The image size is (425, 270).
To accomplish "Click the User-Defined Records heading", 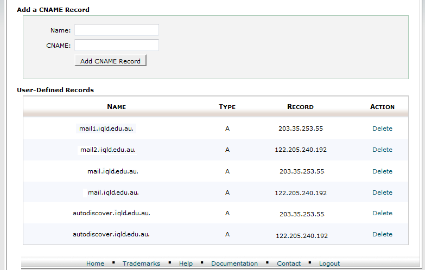I will pos(55,90).
